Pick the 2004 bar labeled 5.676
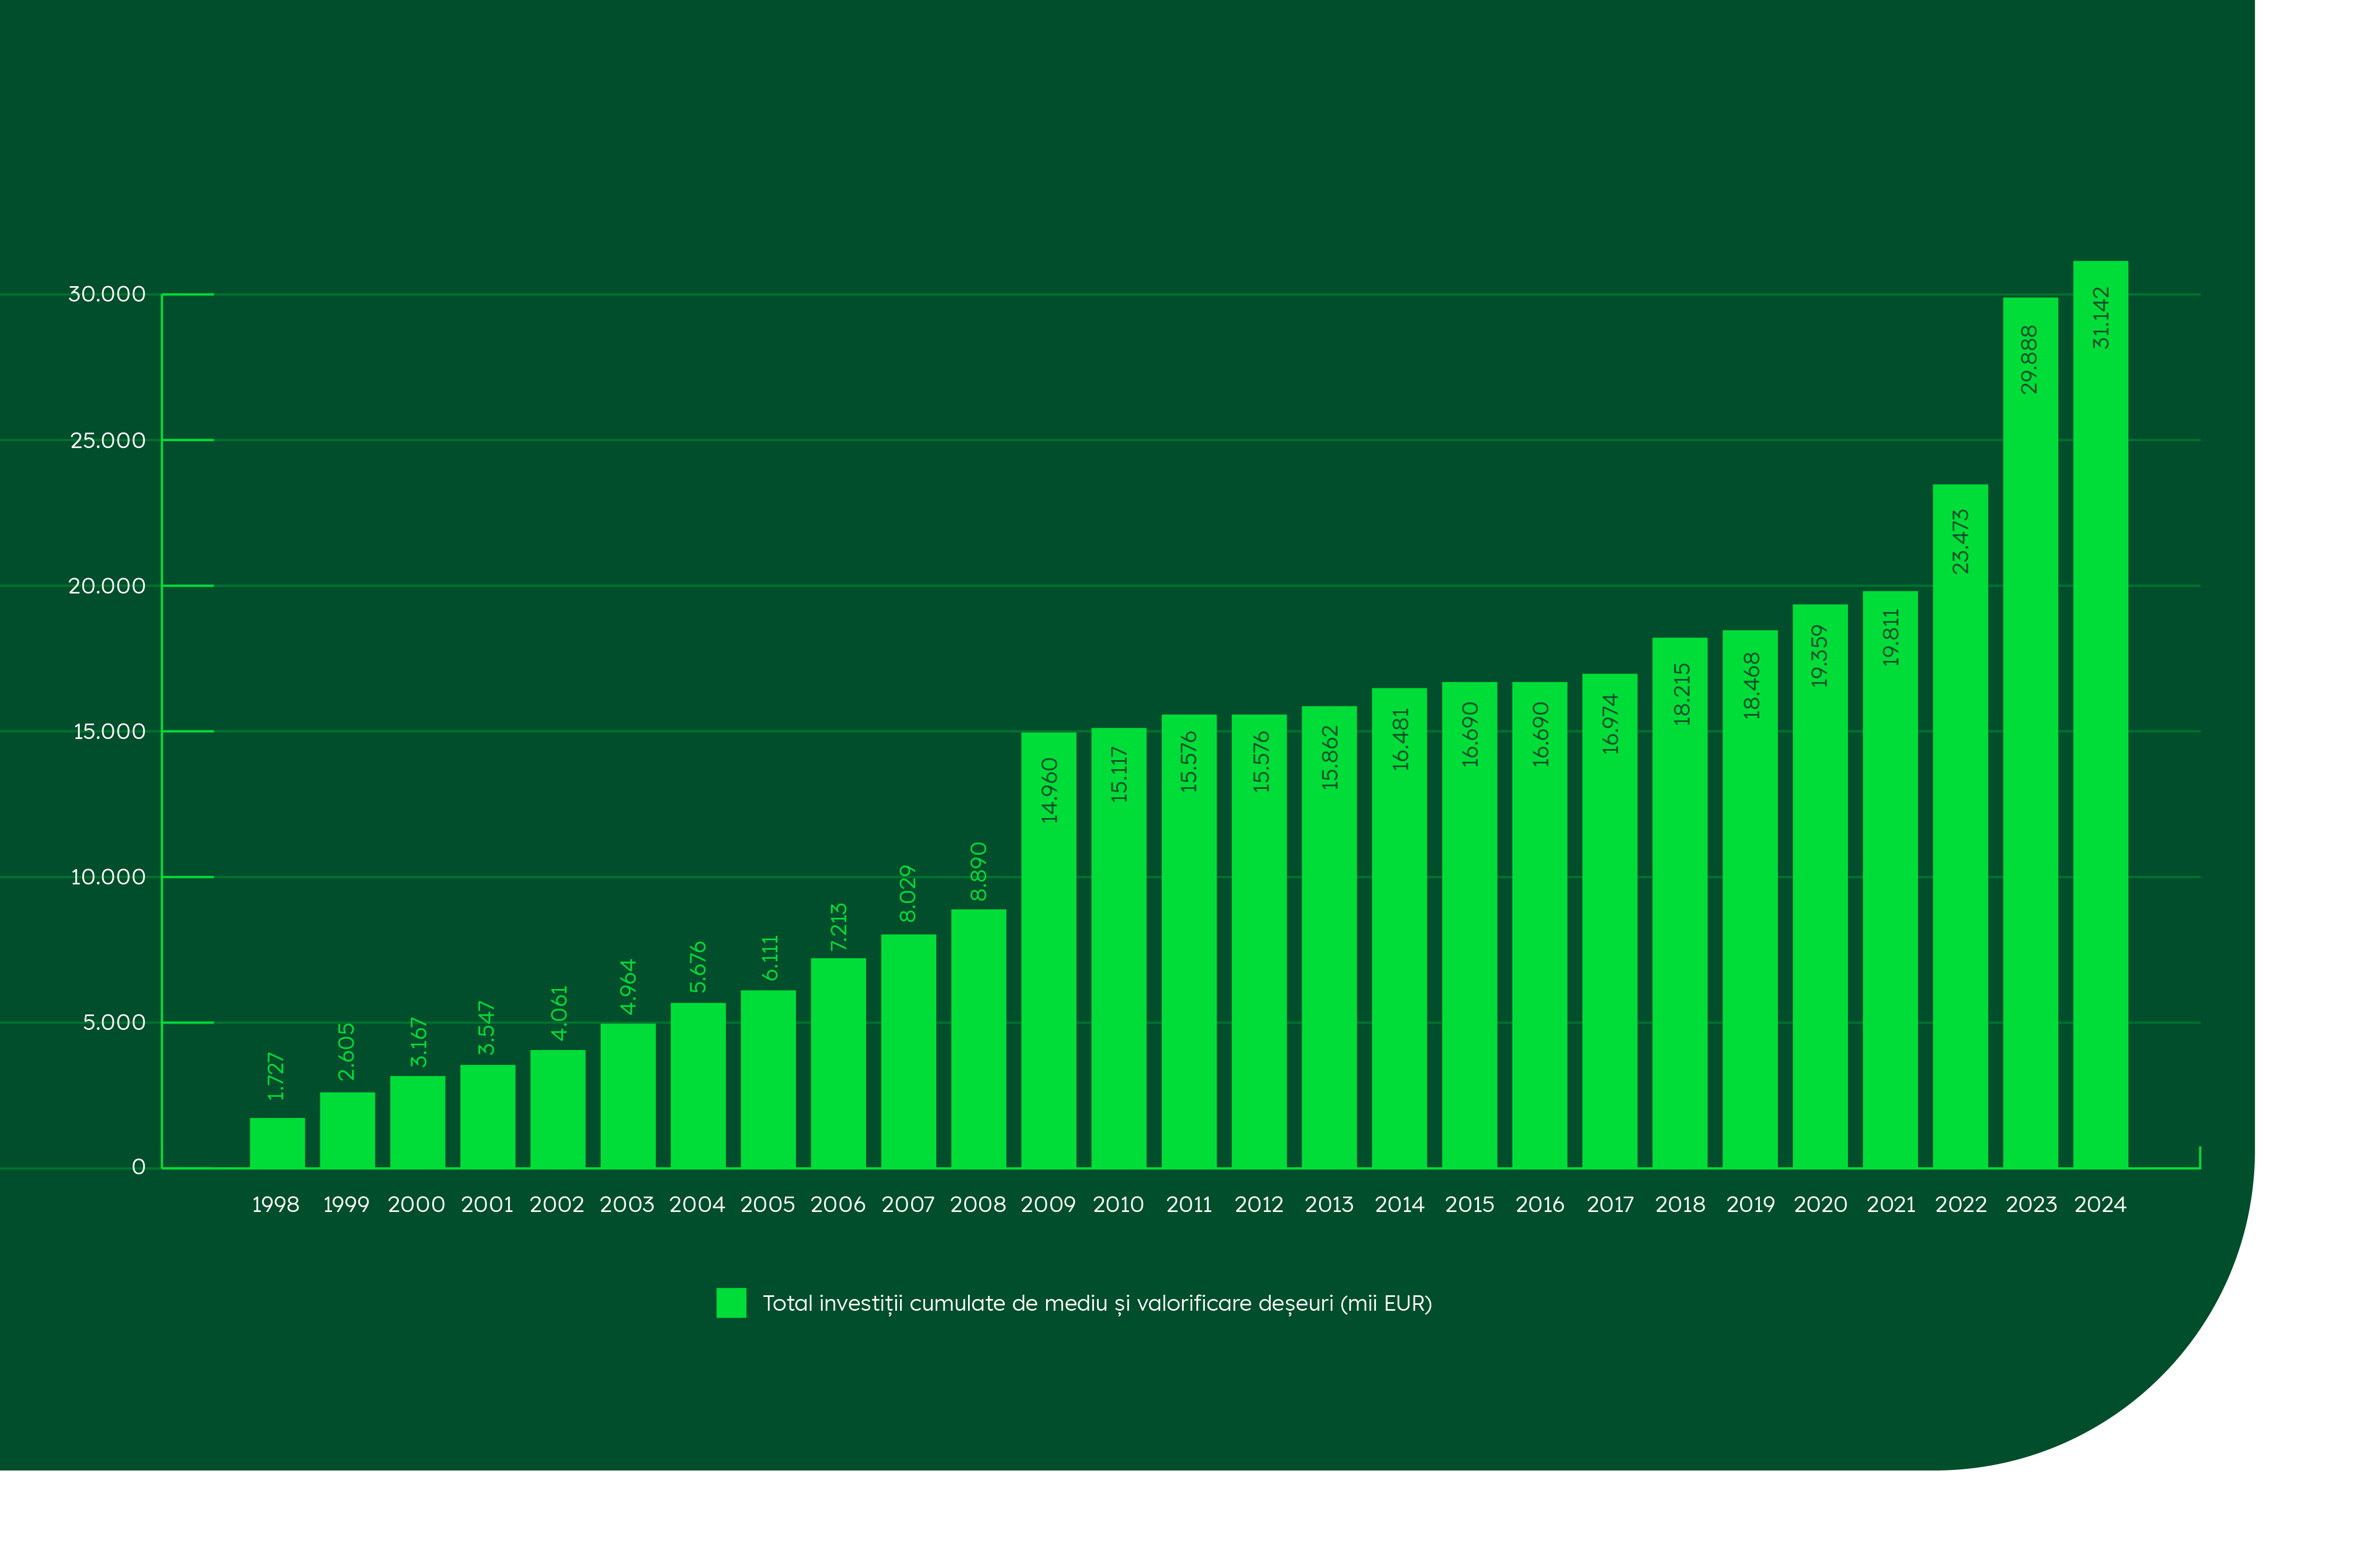Image resolution: width=2380 pixels, height=1548 pixels. 698,1085
